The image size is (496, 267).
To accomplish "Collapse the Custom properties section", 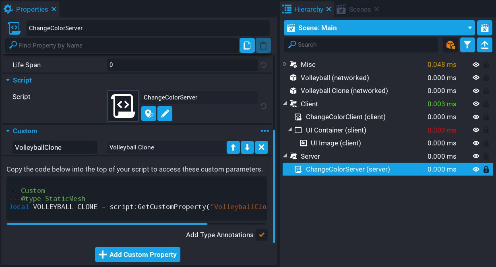I will (8, 131).
